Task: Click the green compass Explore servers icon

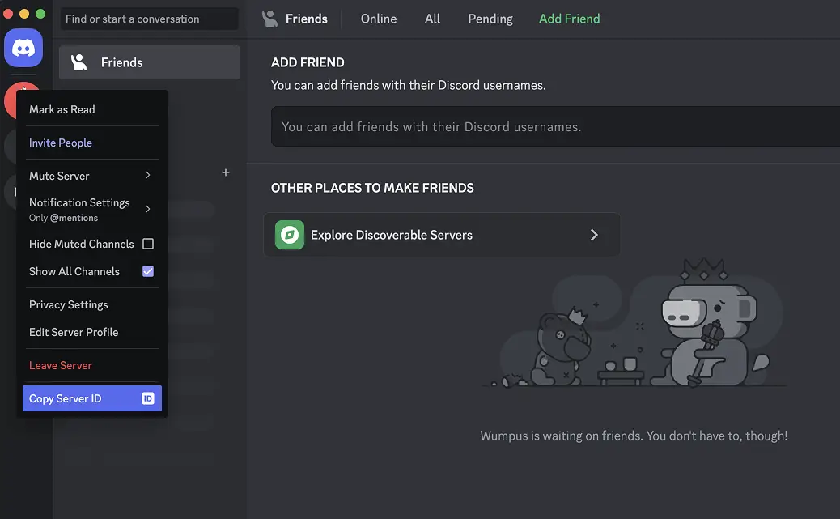Action: (289, 235)
